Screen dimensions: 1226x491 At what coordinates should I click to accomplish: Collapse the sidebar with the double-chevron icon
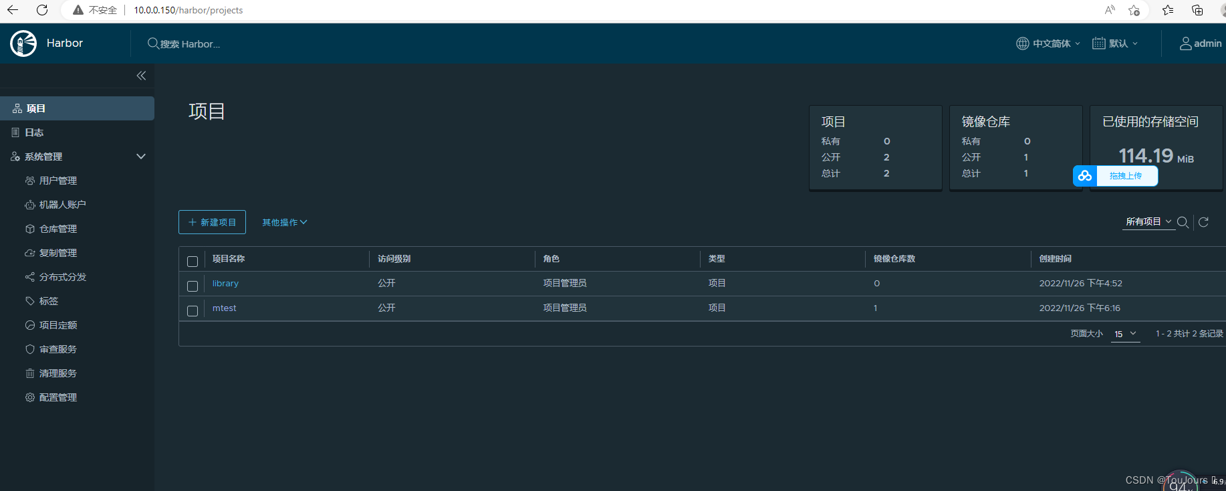[141, 76]
